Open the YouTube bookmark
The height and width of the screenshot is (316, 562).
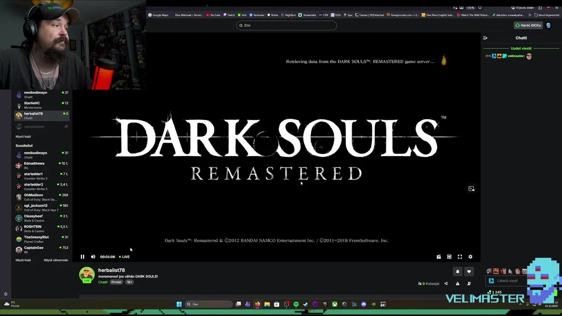[213, 15]
